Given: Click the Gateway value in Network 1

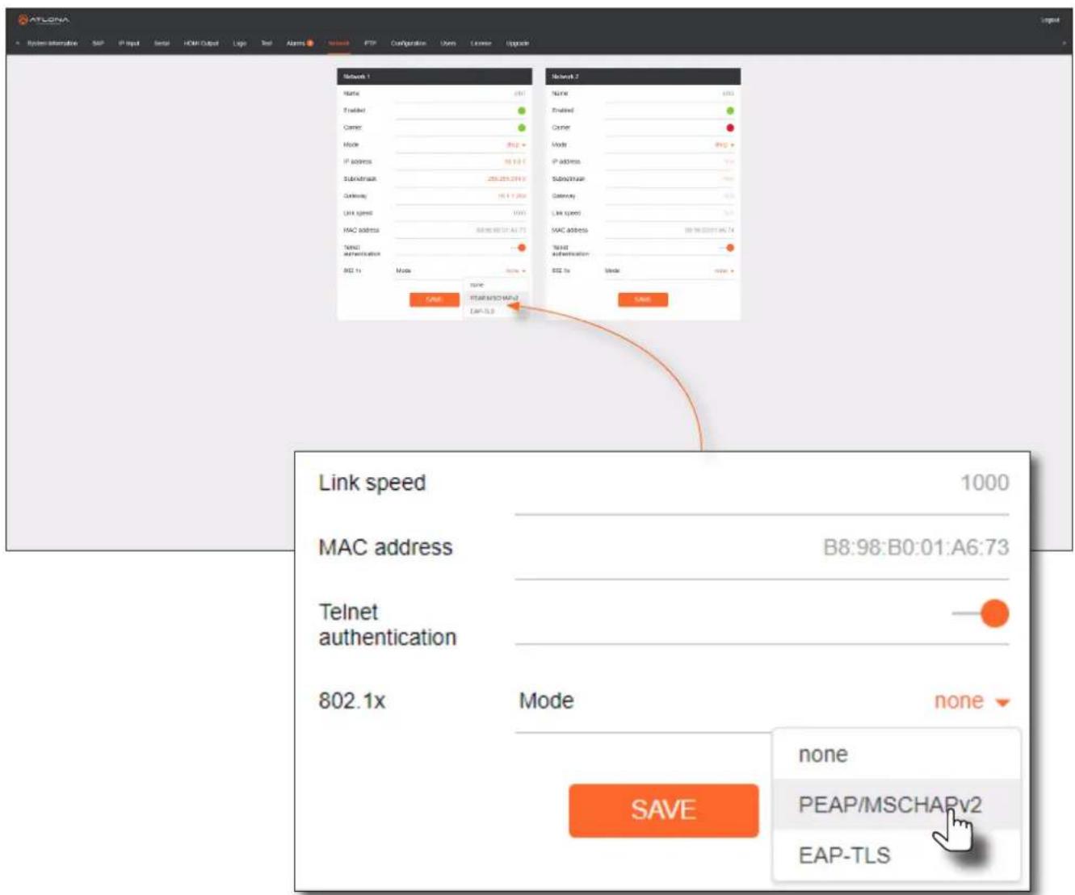Looking at the screenshot, I should (x=512, y=196).
